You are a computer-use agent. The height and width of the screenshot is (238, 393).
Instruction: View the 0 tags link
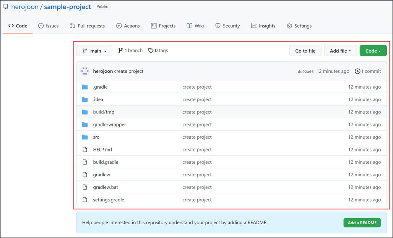[158, 50]
